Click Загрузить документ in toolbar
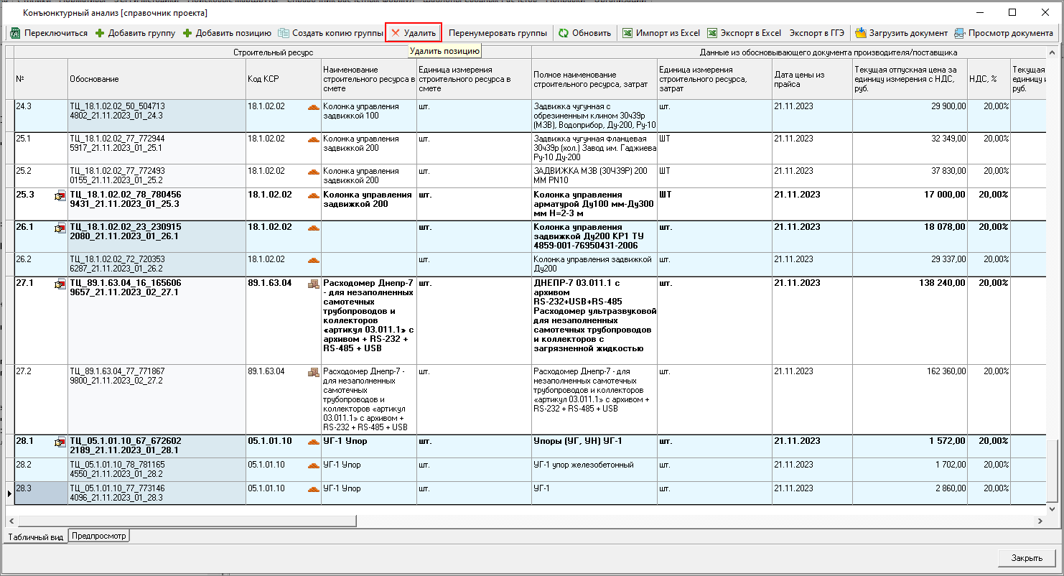The width and height of the screenshot is (1064, 576). pos(901,33)
